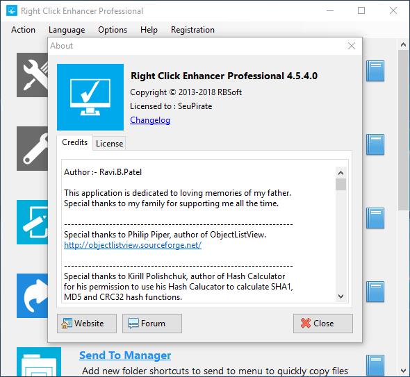Close the About dialog with X

tap(352, 46)
